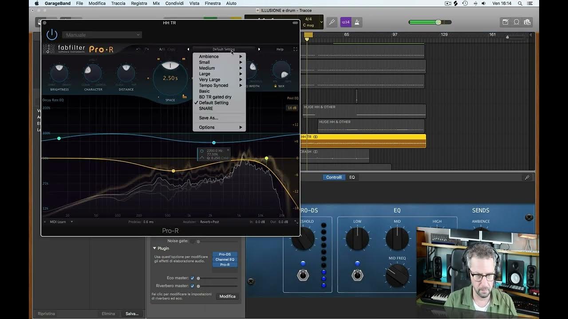This screenshot has height=319, width=568.
Task: Collapse the Plugin section triangle
Action: point(154,248)
